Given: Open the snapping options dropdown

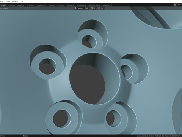Looking at the screenshot, I should pyautogui.click(x=95, y=8).
